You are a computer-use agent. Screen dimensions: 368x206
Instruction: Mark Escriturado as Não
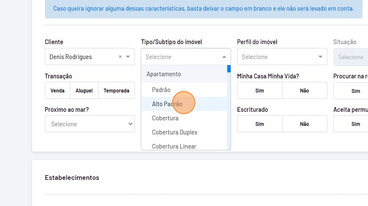[x=304, y=124]
